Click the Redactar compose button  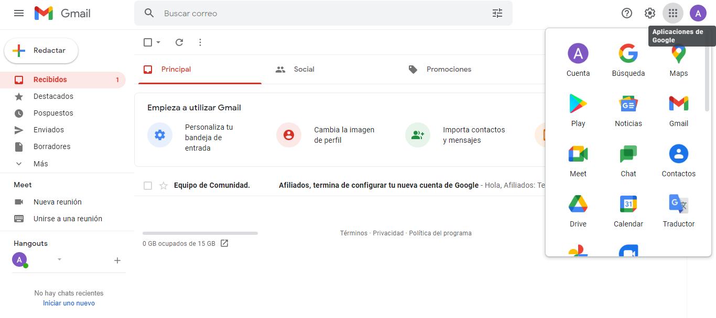[41, 51]
